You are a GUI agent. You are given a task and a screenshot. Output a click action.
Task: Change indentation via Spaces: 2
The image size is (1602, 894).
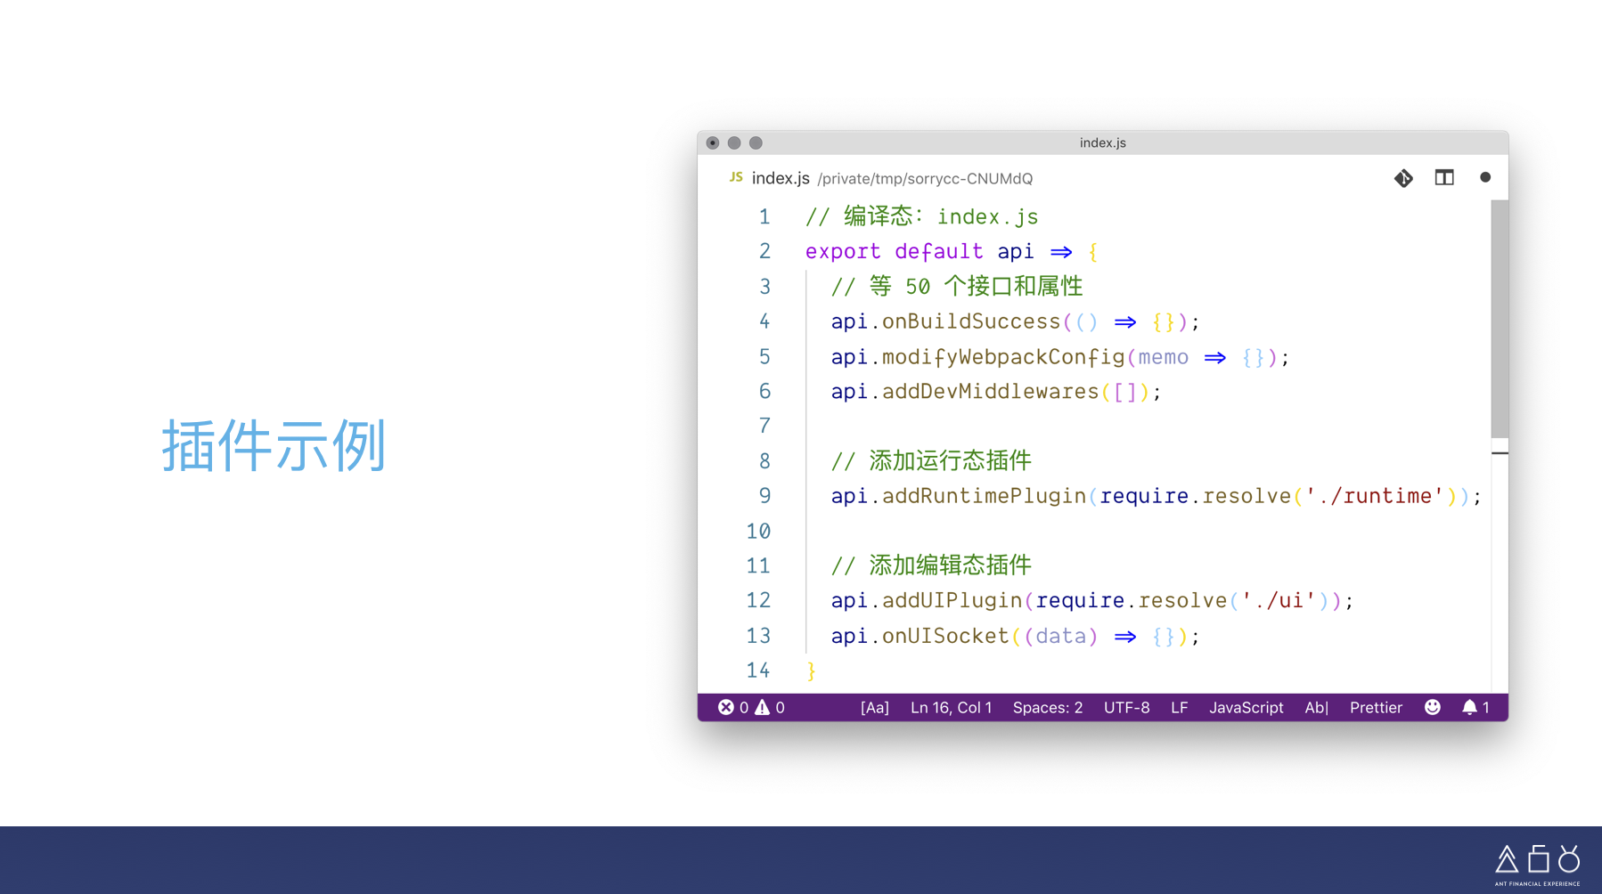click(x=1048, y=707)
